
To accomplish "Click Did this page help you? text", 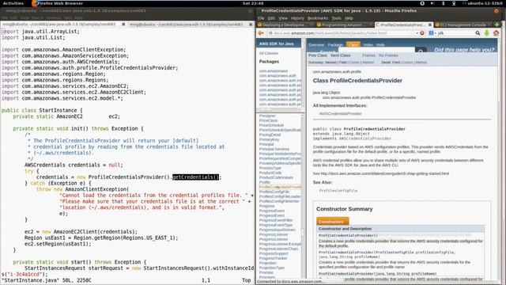I will pyautogui.click(x=464, y=50).
